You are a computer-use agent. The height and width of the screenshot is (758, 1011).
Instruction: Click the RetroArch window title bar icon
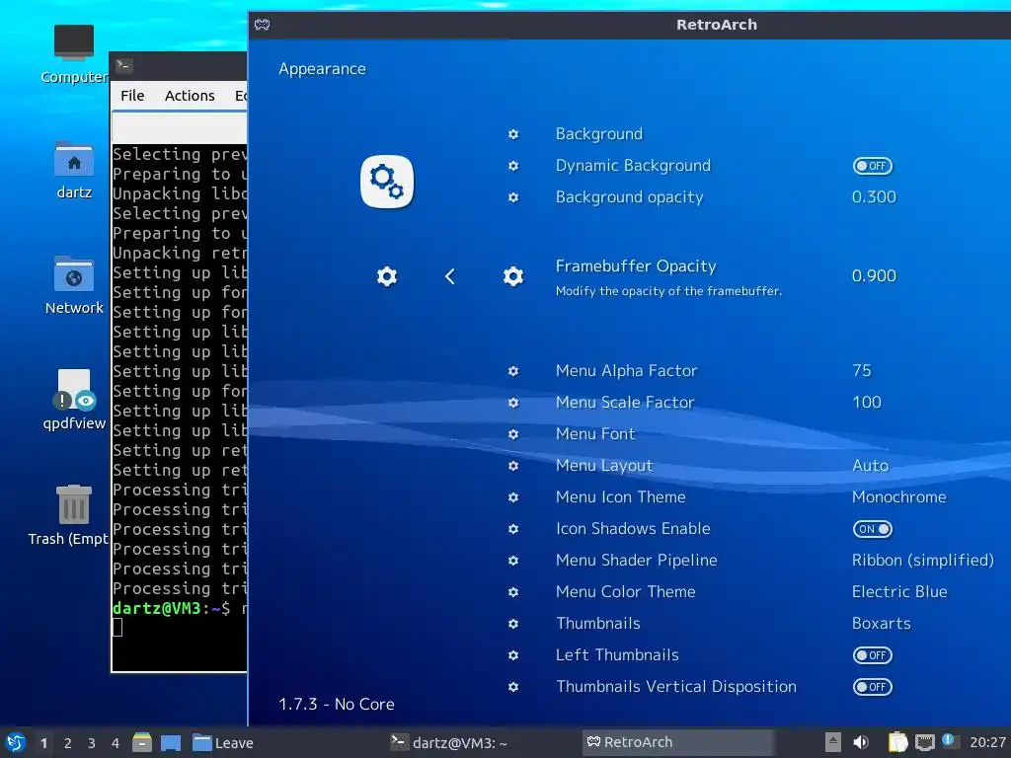click(x=262, y=25)
